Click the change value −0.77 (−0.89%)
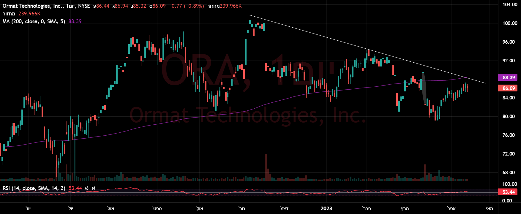The height and width of the screenshot is (214, 521). click(x=186, y=6)
